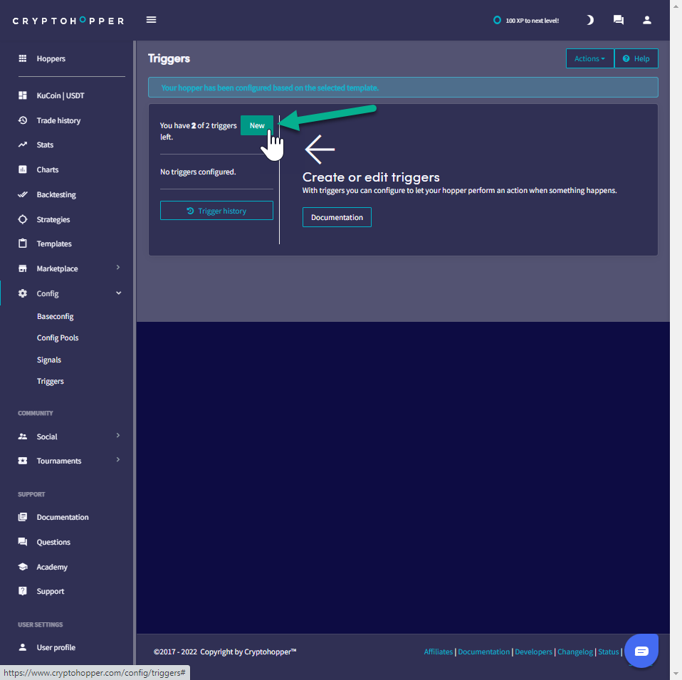Click the hamburger menu icon
The height and width of the screenshot is (680, 682).
click(151, 20)
